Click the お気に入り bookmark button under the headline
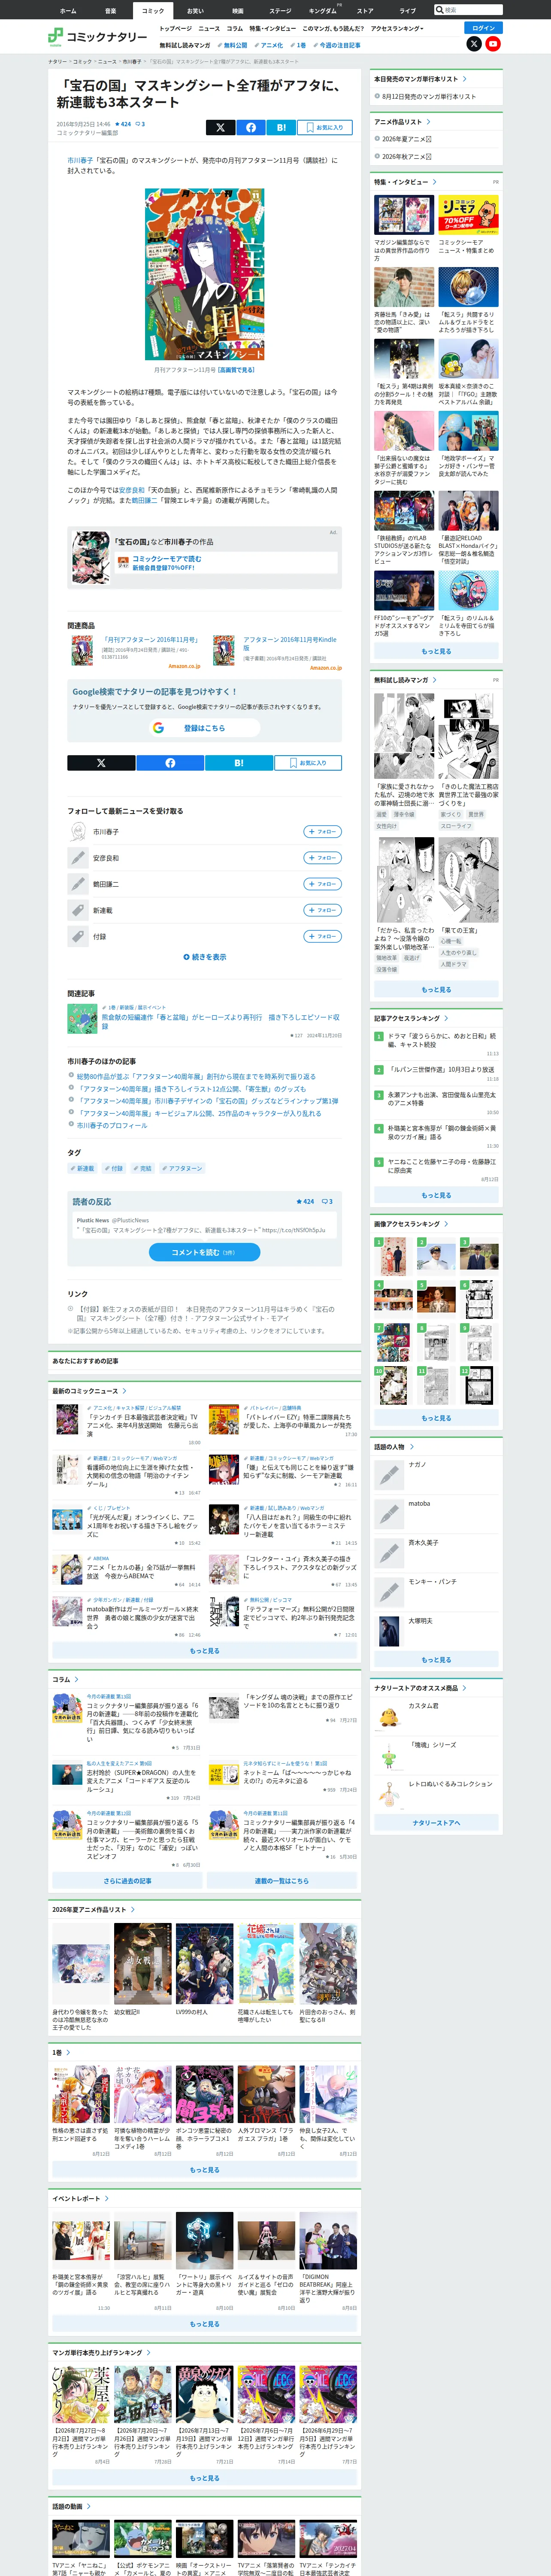This screenshot has height=2576, width=551. click(x=324, y=127)
